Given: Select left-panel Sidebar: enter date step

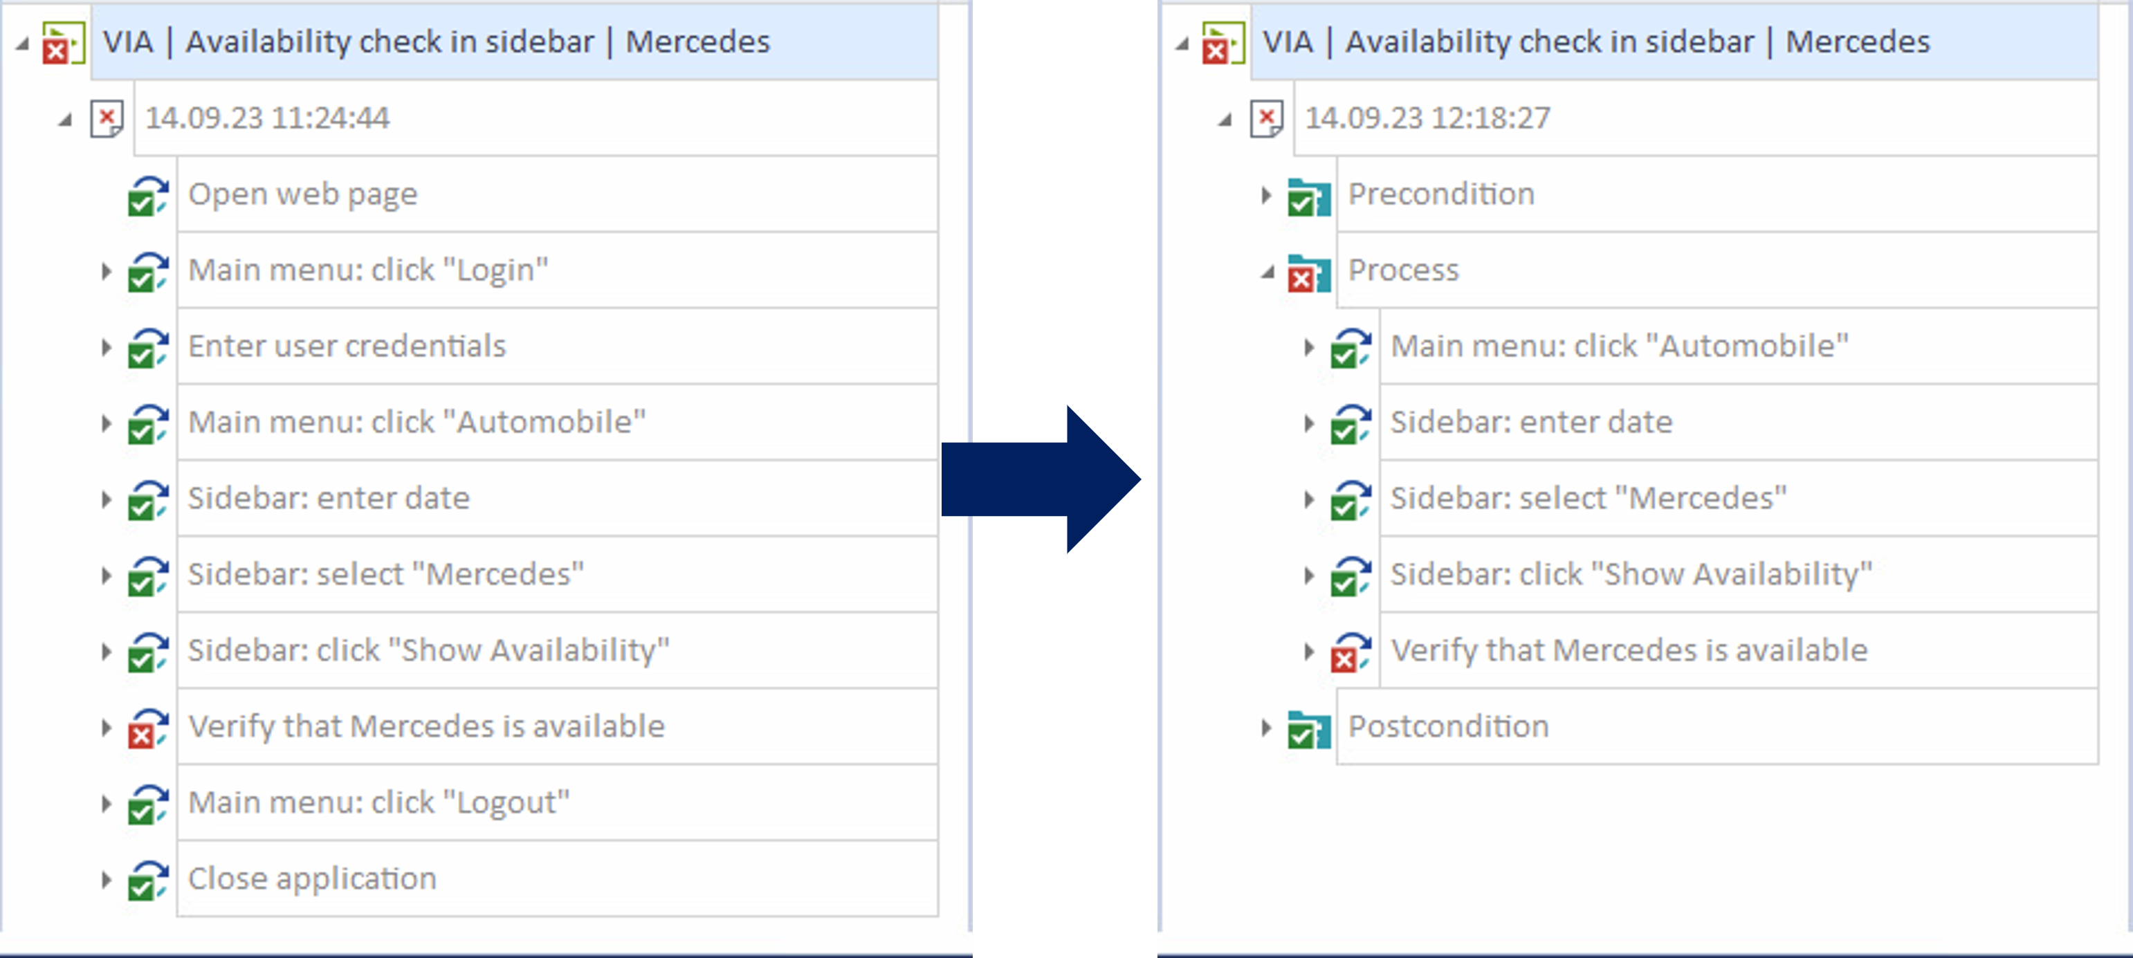Looking at the screenshot, I should point(328,499).
